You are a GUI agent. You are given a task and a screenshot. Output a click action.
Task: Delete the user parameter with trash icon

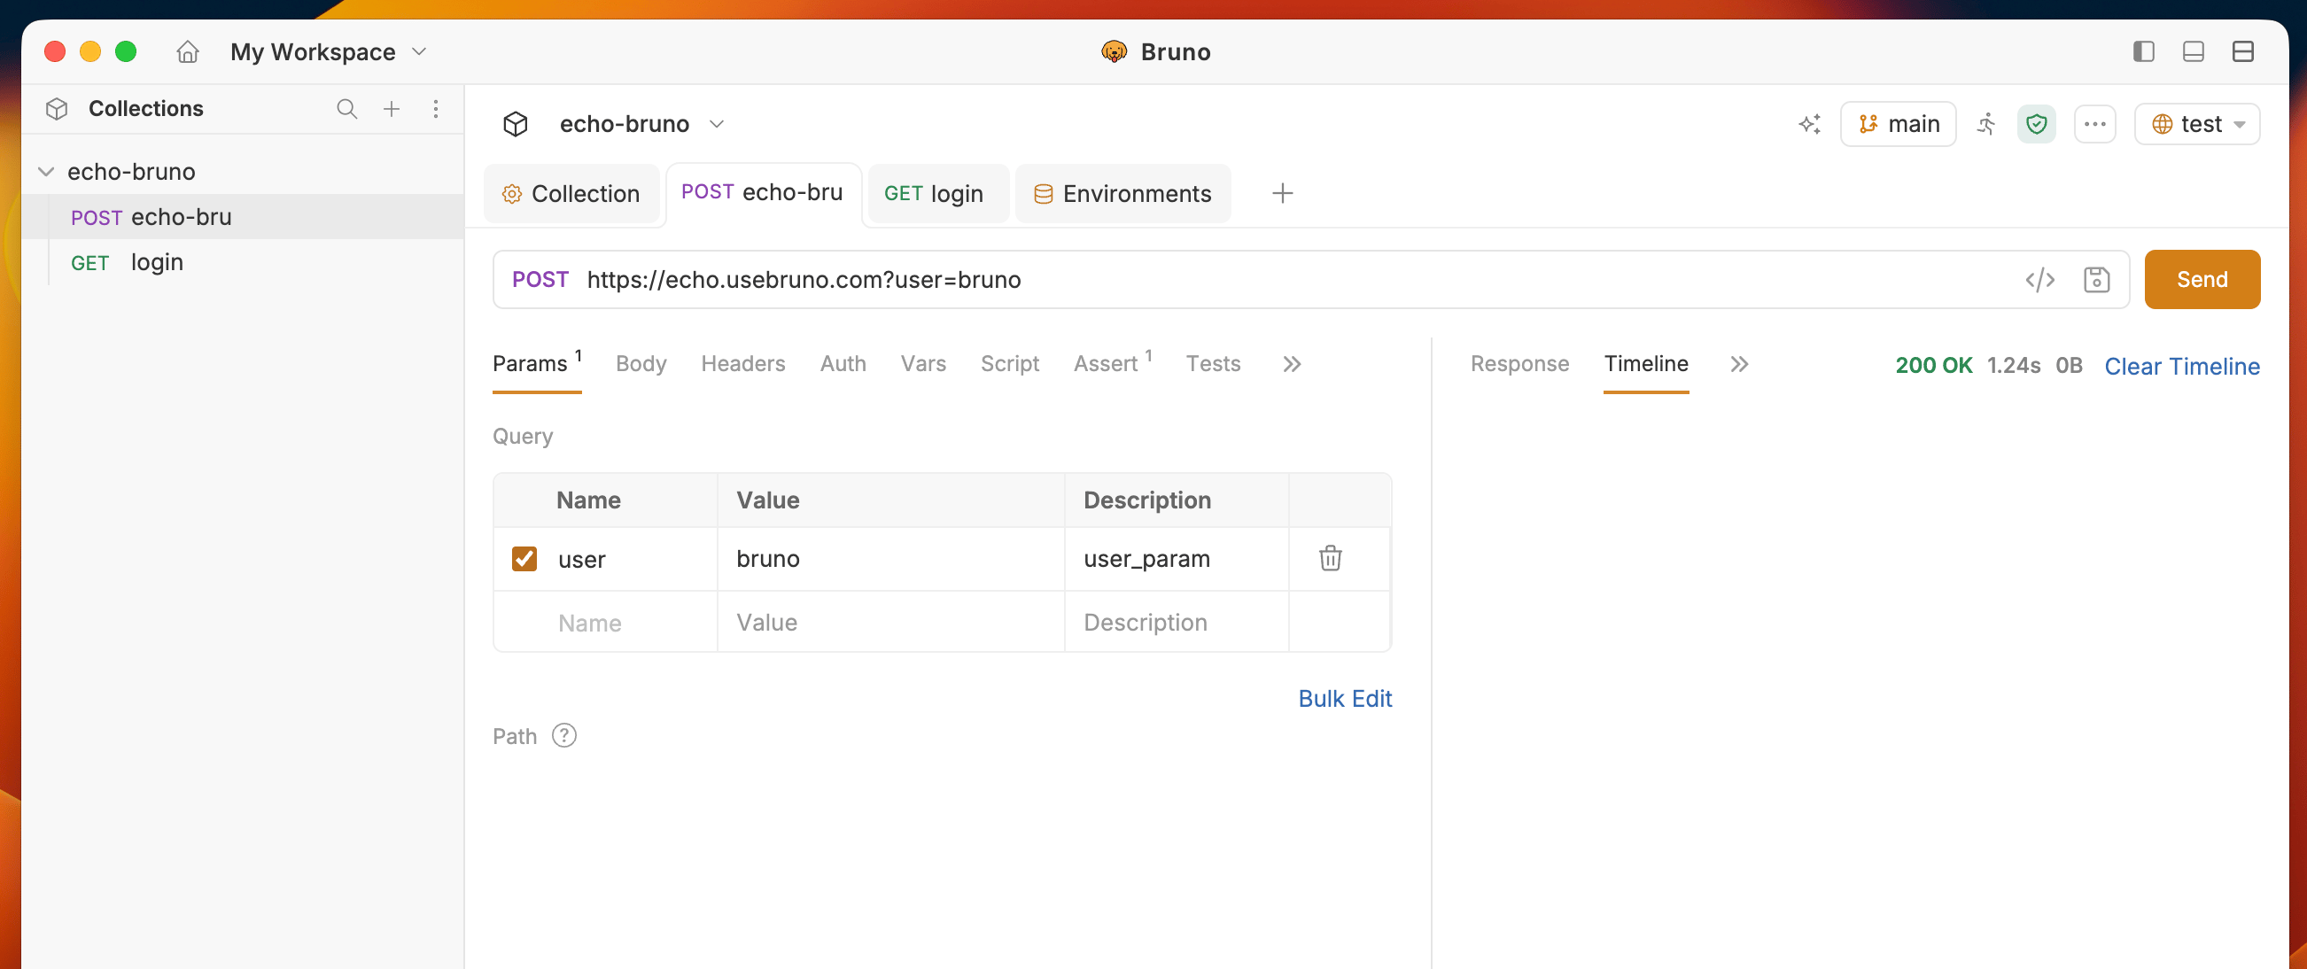(1330, 558)
